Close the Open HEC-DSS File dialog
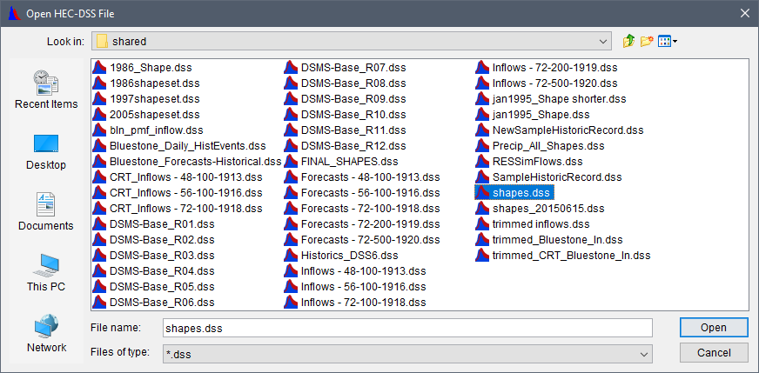759x373 pixels. [x=743, y=13]
